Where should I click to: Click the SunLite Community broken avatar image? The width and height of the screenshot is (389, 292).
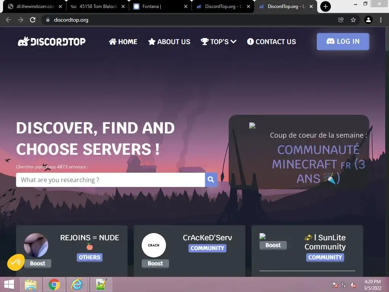pyautogui.click(x=262, y=236)
